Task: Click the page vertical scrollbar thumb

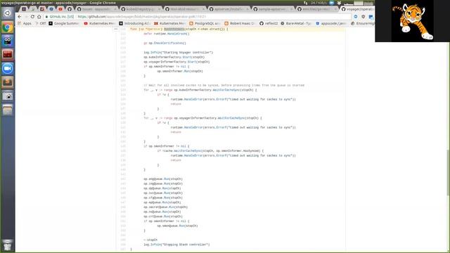Action: click(448, 173)
